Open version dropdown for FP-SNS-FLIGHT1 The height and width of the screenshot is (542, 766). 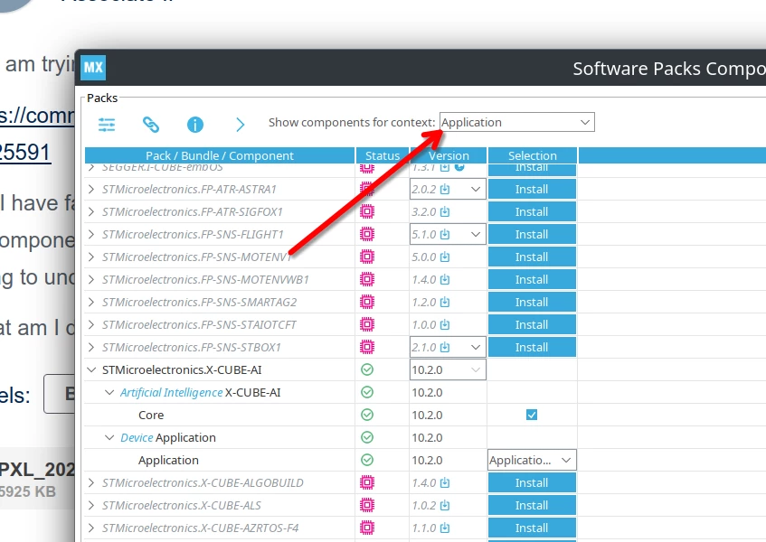476,235
